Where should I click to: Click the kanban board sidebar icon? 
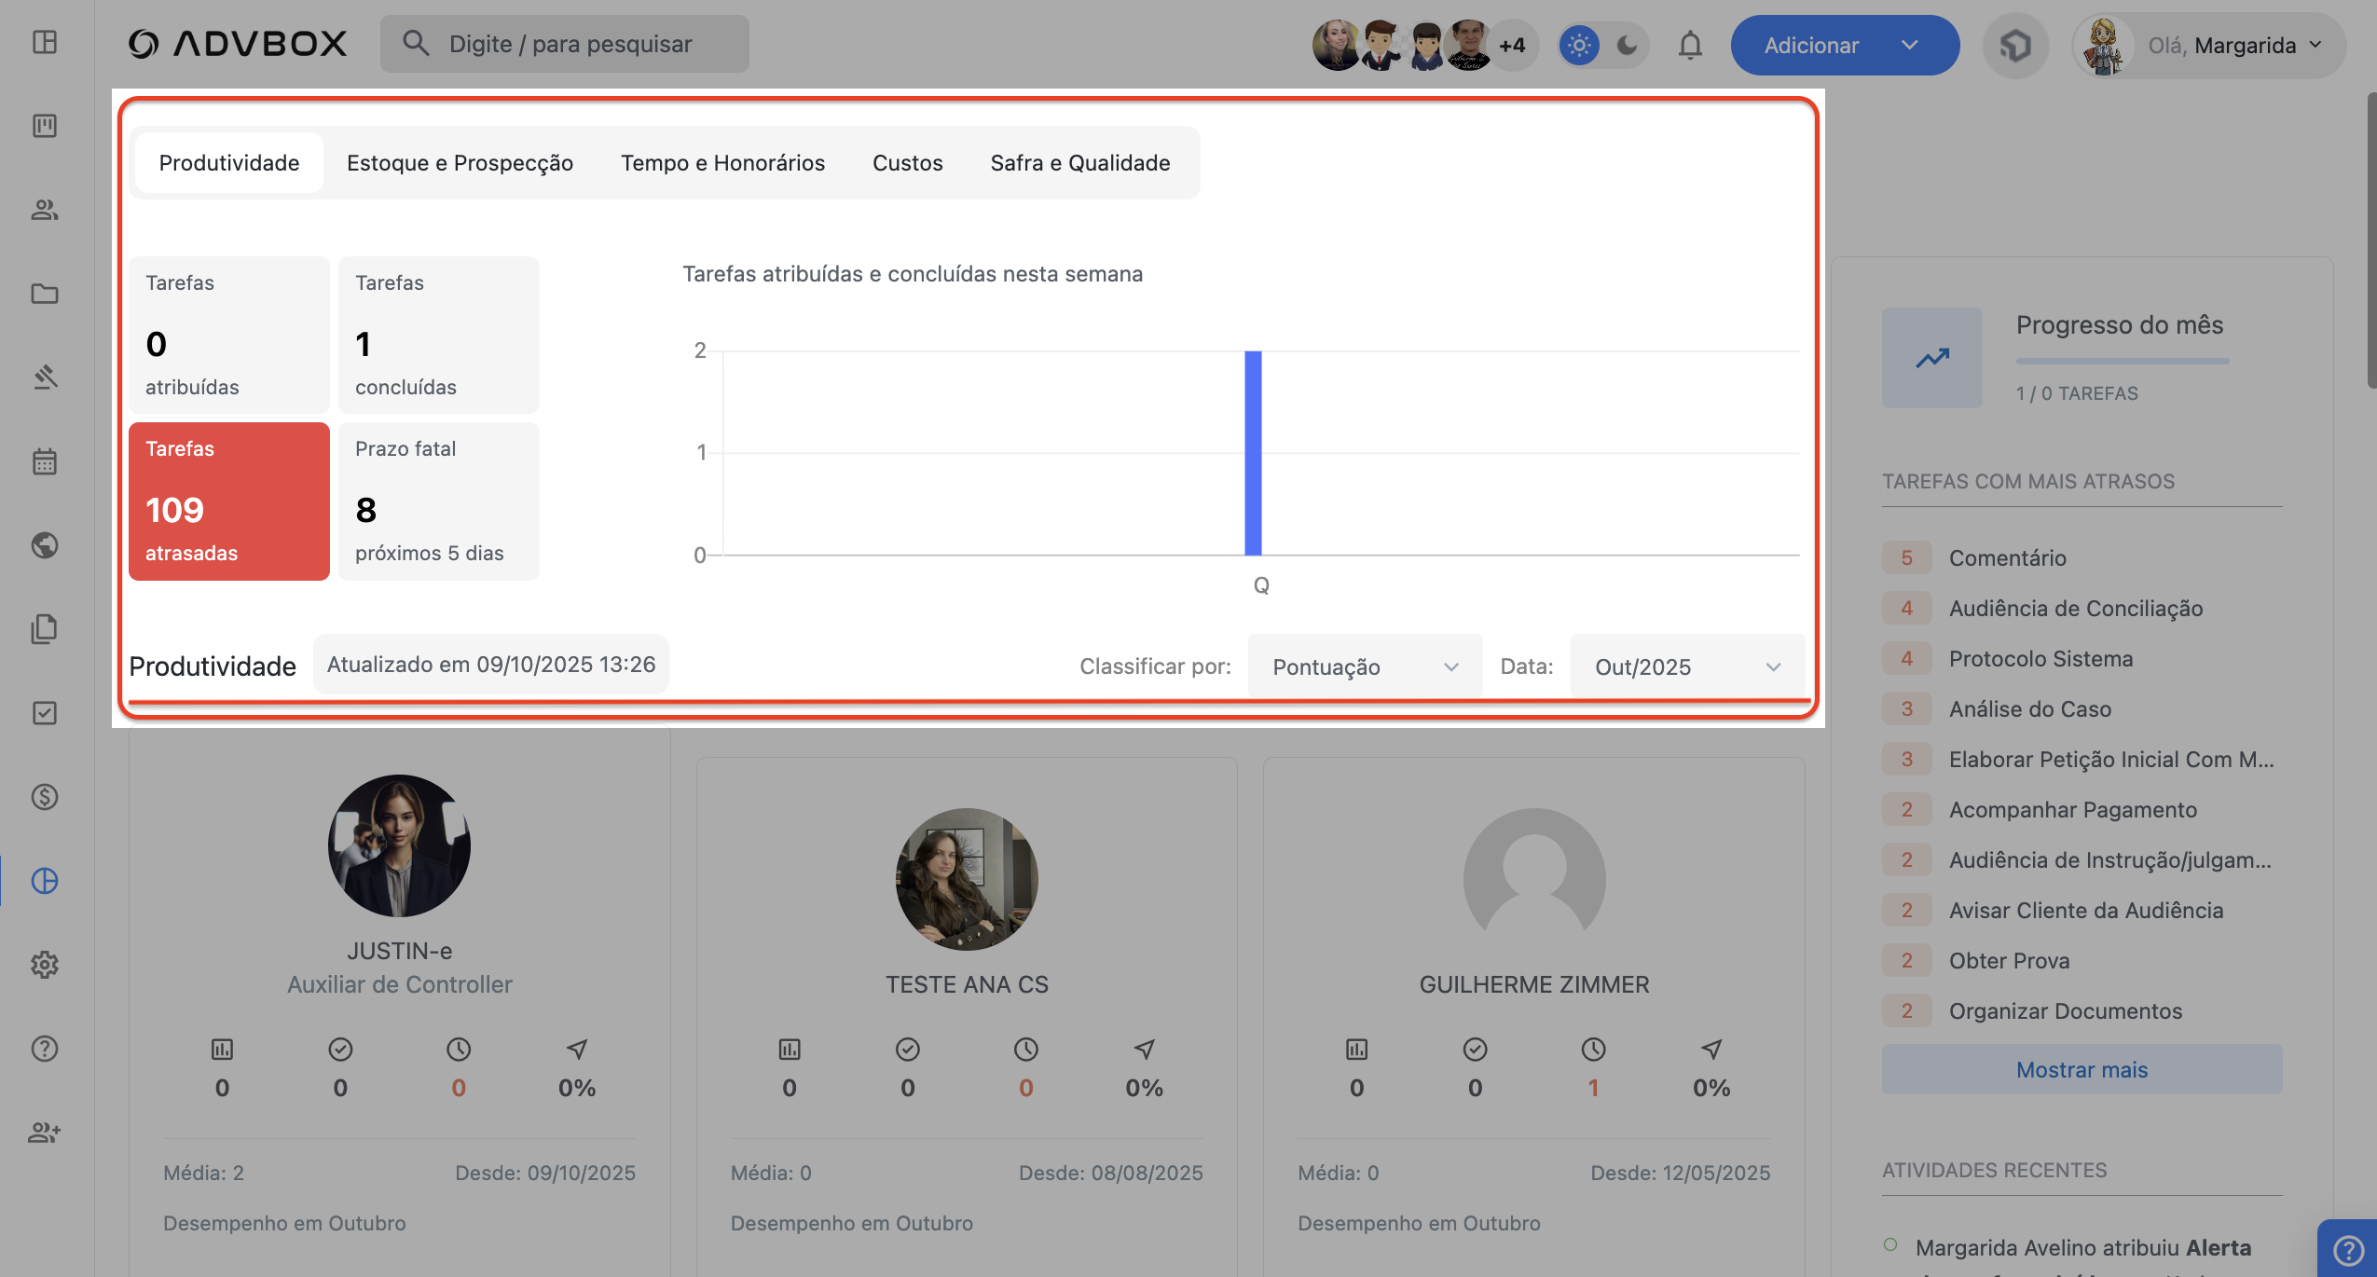coord(45,126)
